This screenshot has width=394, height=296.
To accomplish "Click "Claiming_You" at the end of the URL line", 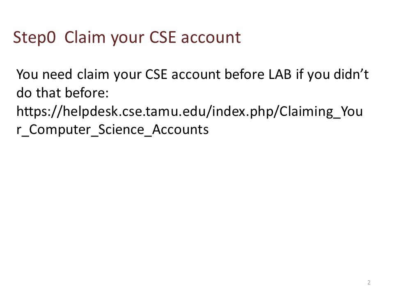I will pos(321,111).
